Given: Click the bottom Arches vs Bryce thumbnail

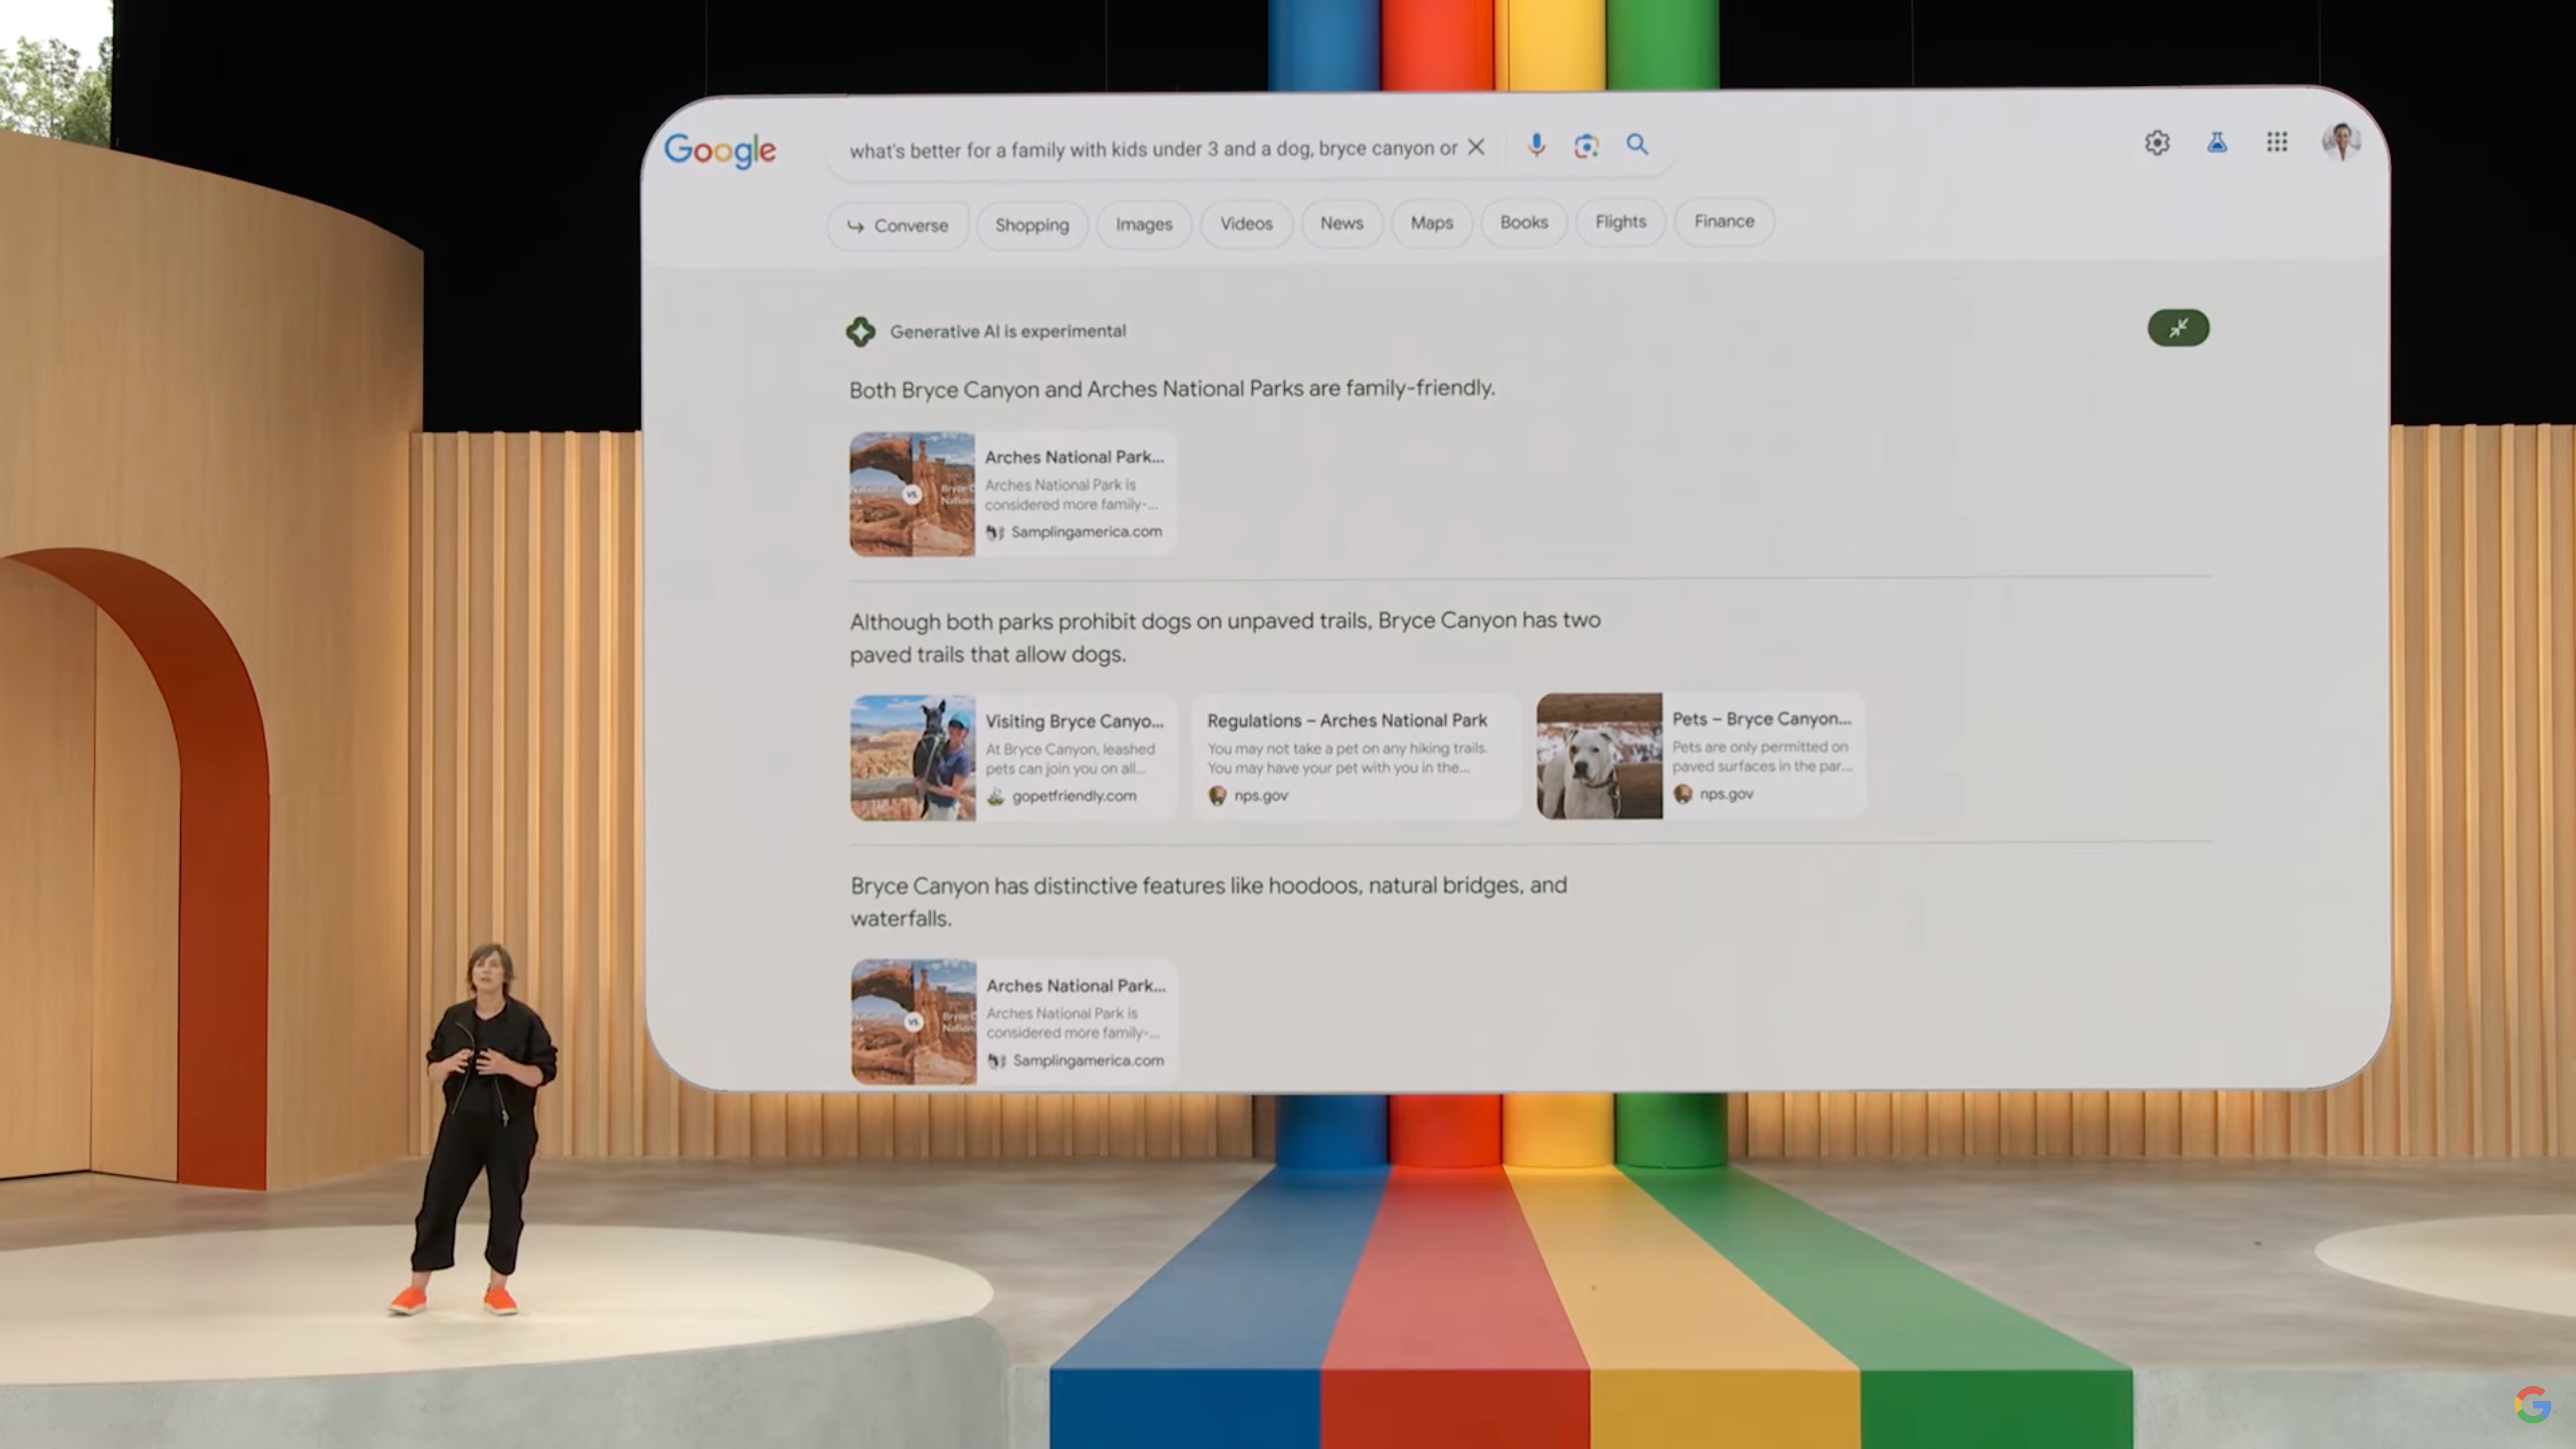Looking at the screenshot, I should coord(913,1022).
